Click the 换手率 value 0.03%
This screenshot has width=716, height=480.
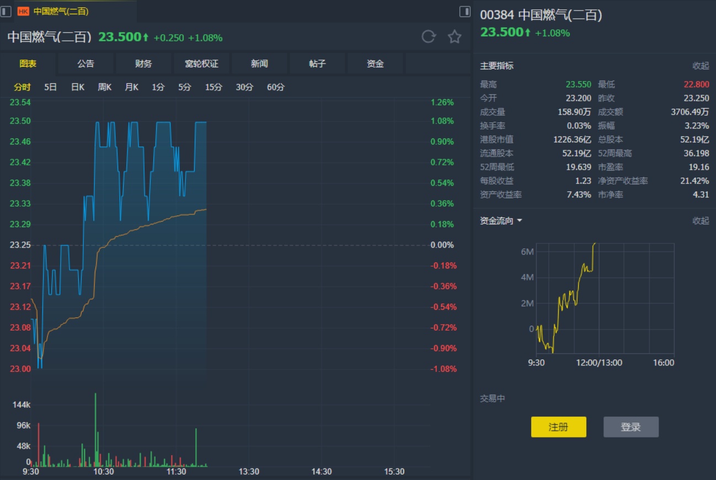coord(579,126)
